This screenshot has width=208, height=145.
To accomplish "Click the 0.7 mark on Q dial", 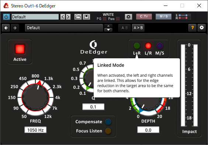I will click(83, 63).
